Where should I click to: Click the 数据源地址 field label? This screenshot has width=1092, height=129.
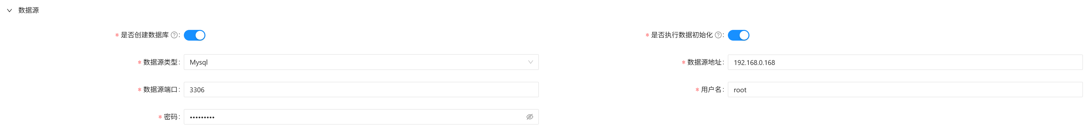(705, 62)
